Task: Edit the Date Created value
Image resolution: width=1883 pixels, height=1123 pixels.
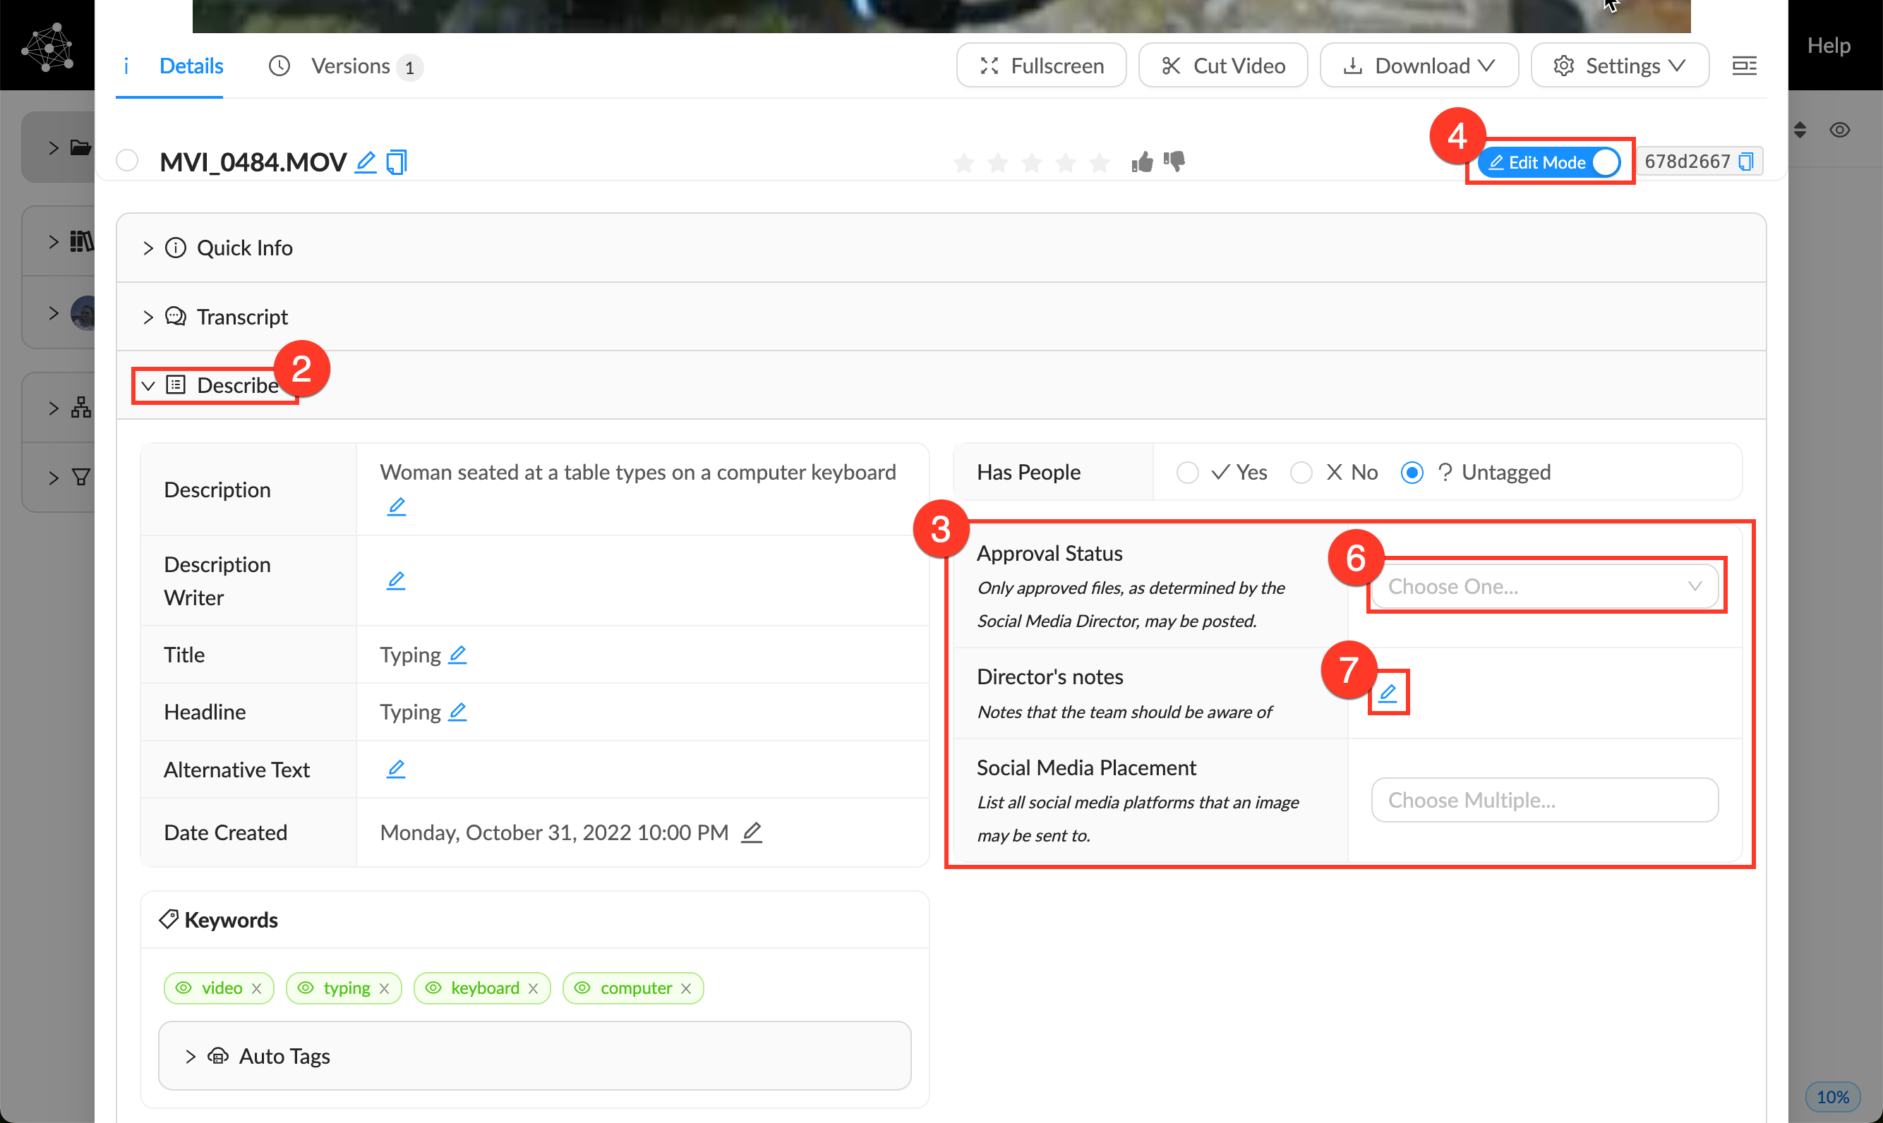Action: click(x=751, y=832)
